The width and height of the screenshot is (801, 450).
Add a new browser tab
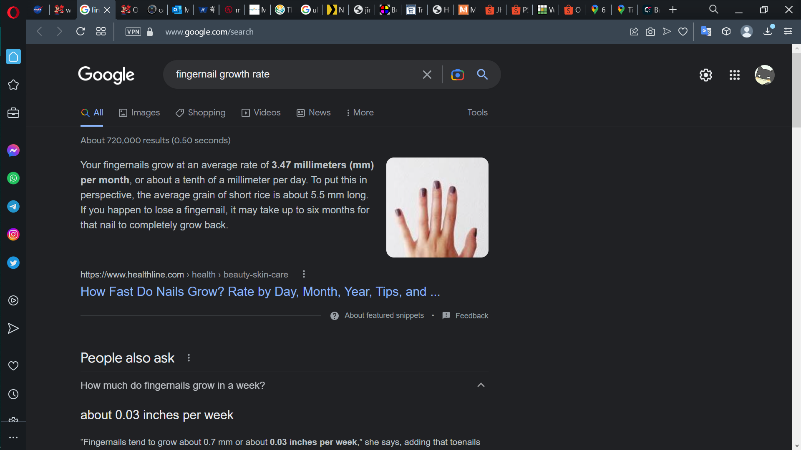click(673, 10)
